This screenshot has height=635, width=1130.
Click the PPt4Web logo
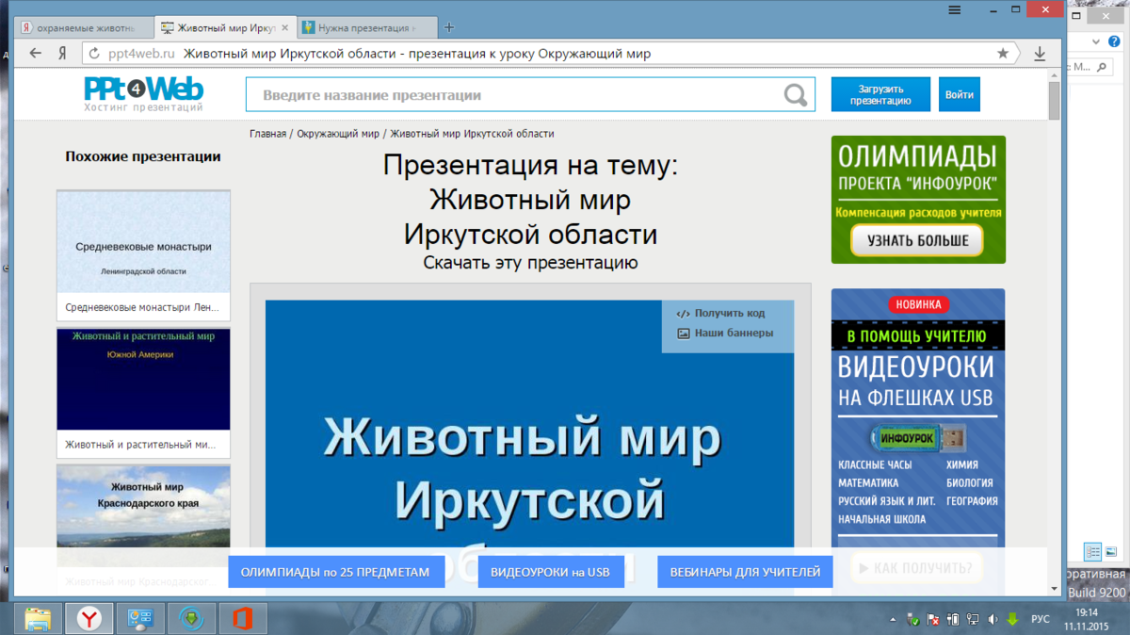point(143,94)
